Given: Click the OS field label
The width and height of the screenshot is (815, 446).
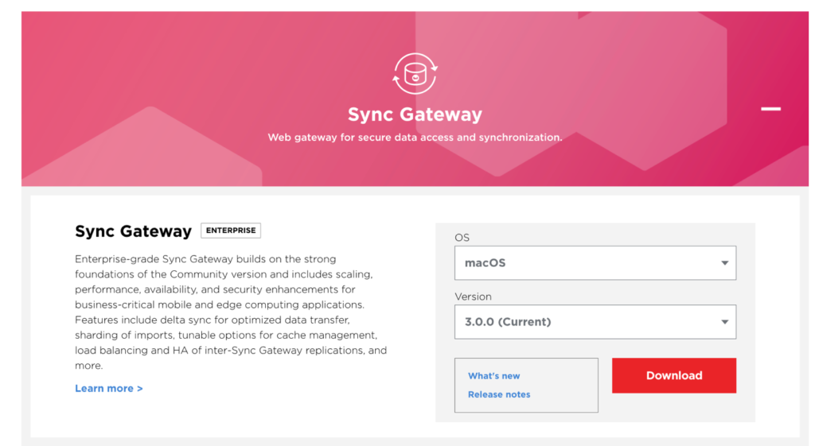Looking at the screenshot, I should click(x=462, y=238).
